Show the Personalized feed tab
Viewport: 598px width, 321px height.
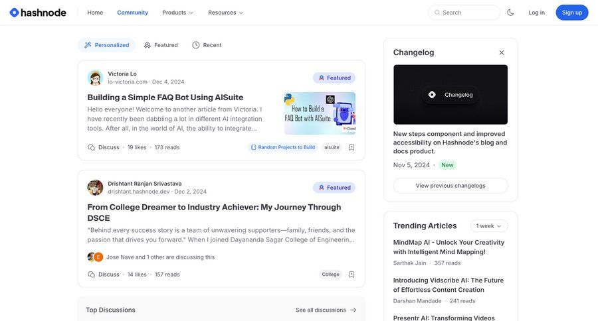(x=106, y=45)
